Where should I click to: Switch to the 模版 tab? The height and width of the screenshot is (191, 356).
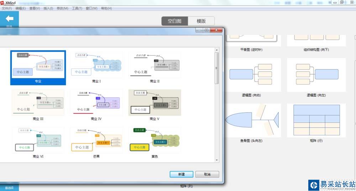coord(201,21)
